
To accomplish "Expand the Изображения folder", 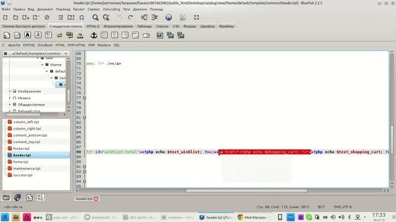I will 10,91.
